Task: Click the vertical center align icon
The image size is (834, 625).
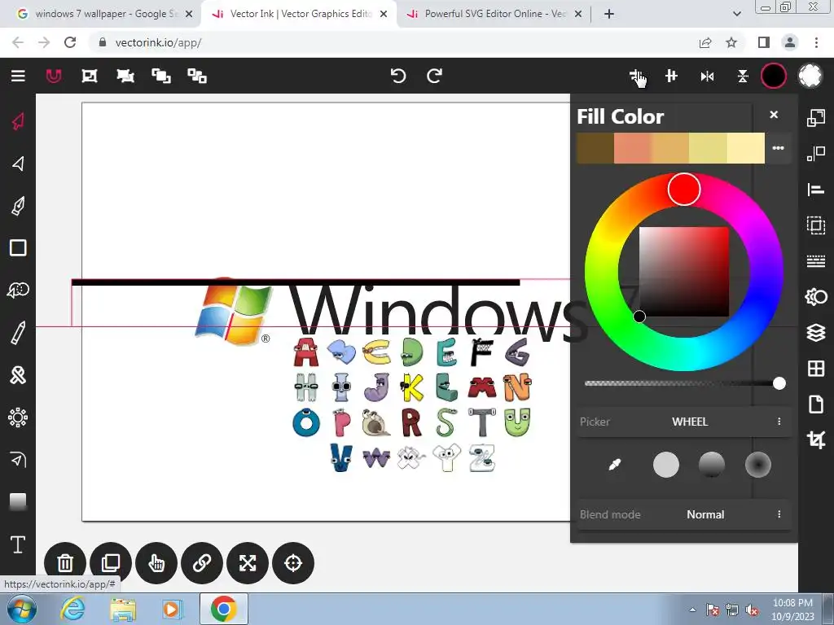Action: (x=671, y=76)
